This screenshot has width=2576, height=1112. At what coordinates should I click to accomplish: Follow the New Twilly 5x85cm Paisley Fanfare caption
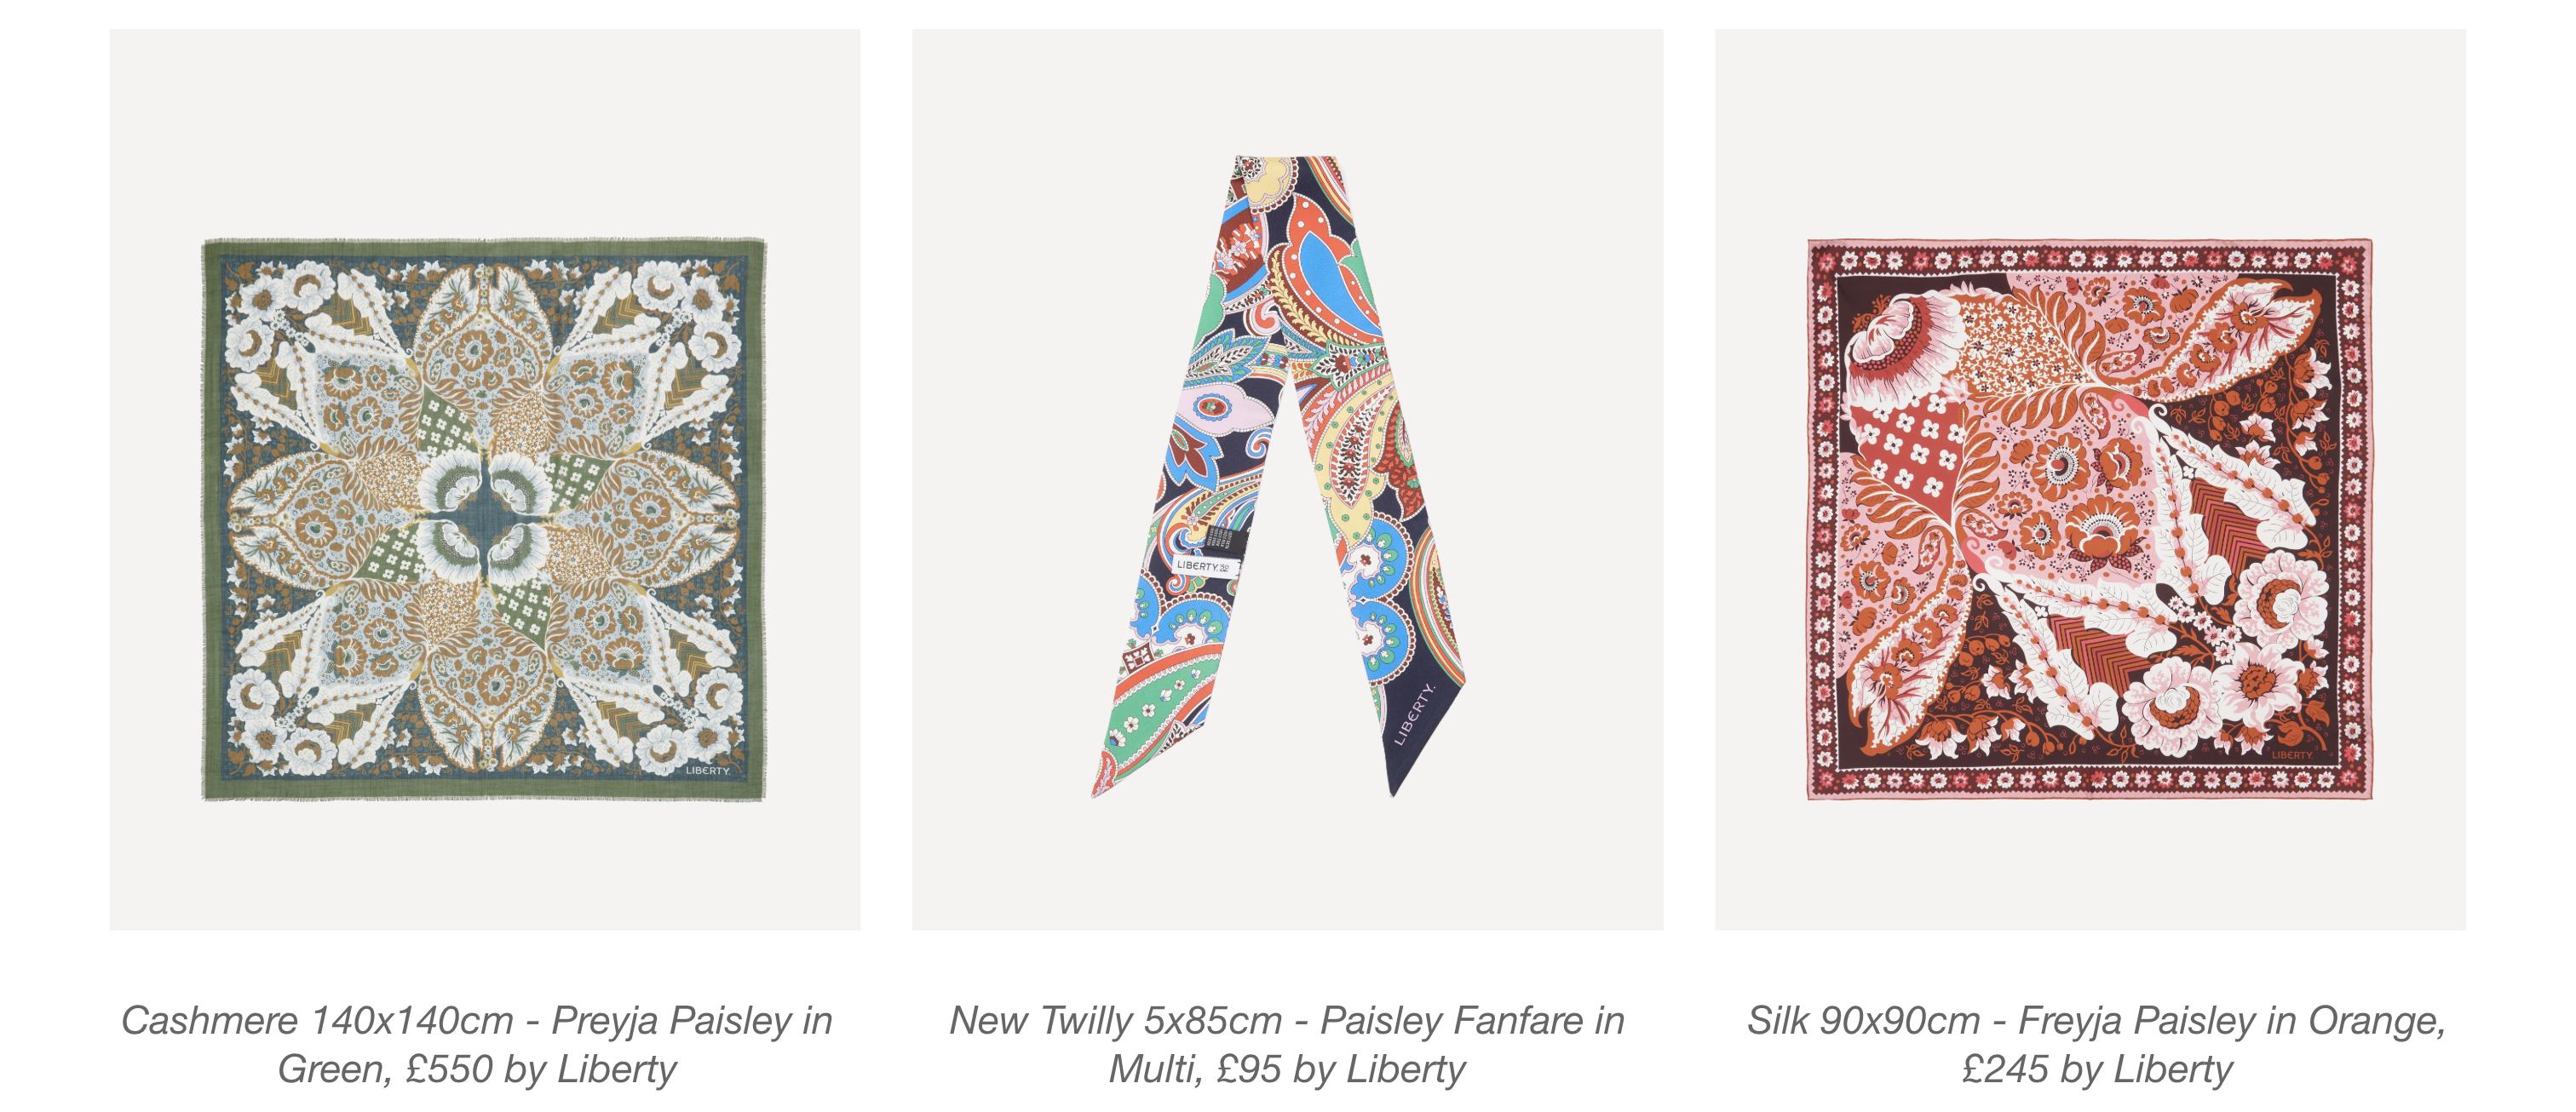[1287, 1045]
